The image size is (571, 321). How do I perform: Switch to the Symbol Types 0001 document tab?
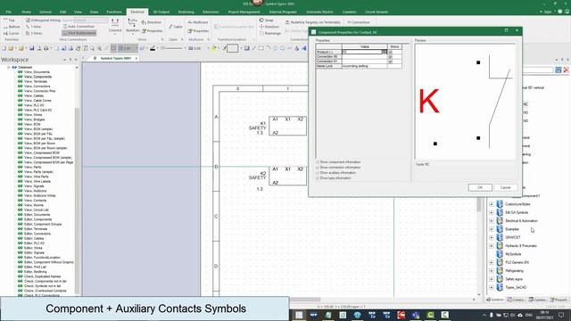(x=115, y=58)
